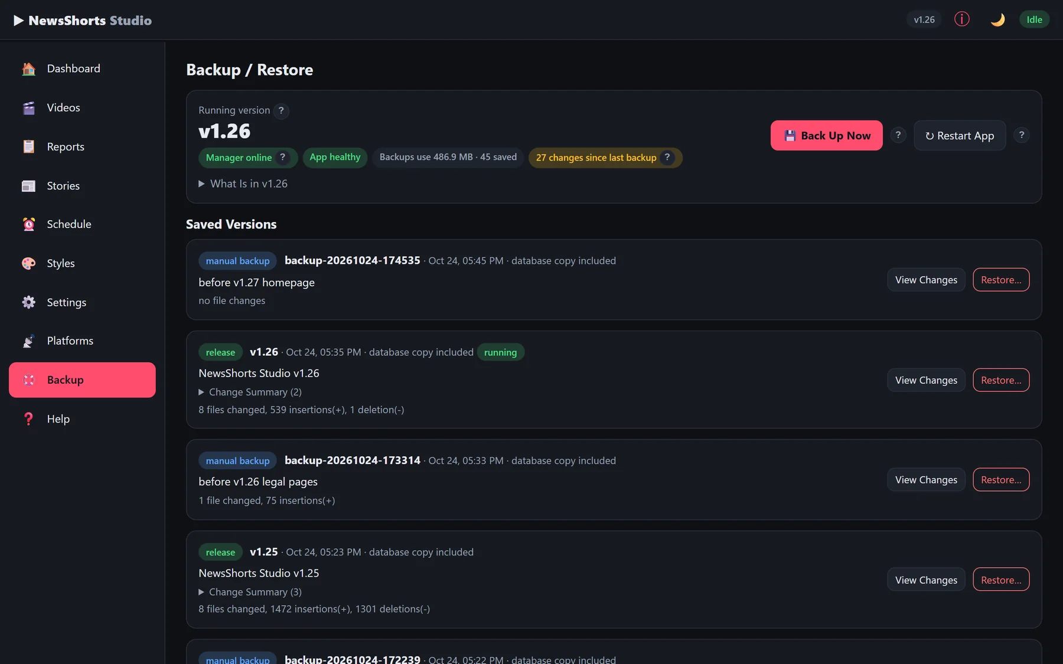The image size is (1063, 664).
Task: Click 'before v1.27 homepage' description
Action: tap(256, 283)
